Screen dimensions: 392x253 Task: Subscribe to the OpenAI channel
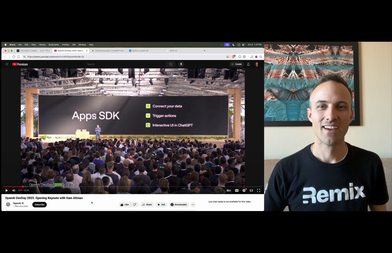[39, 205]
